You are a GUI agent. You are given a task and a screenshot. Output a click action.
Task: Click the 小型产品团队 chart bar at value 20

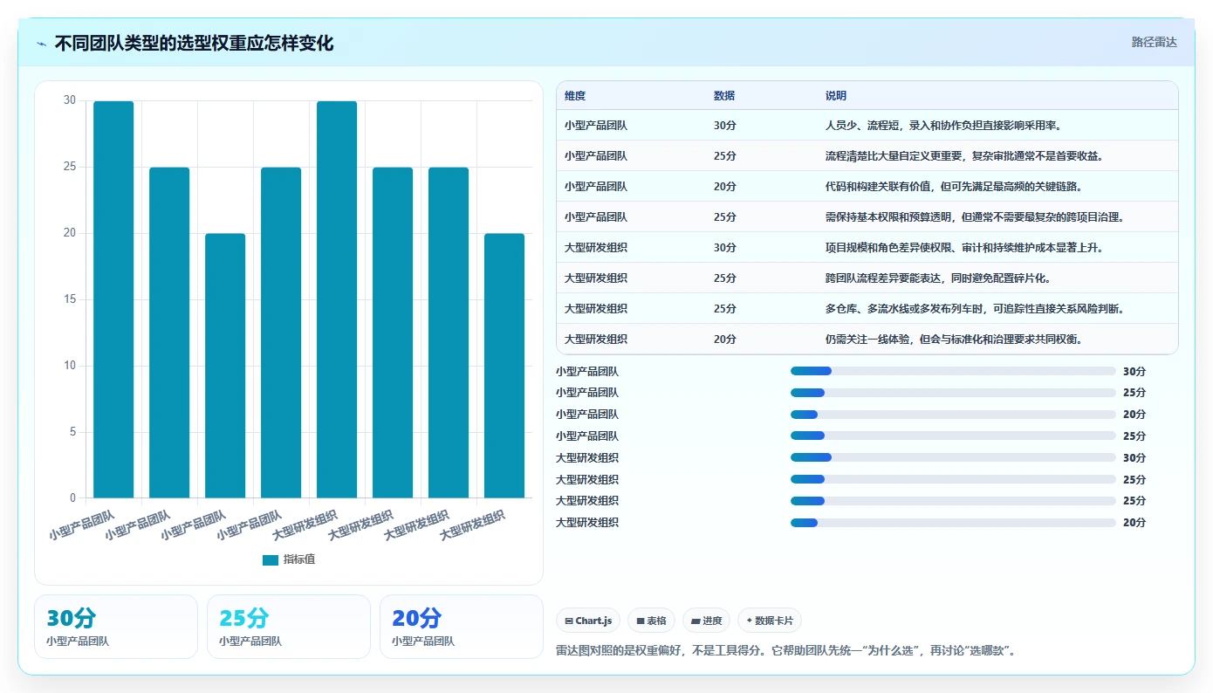pyautogui.click(x=225, y=366)
